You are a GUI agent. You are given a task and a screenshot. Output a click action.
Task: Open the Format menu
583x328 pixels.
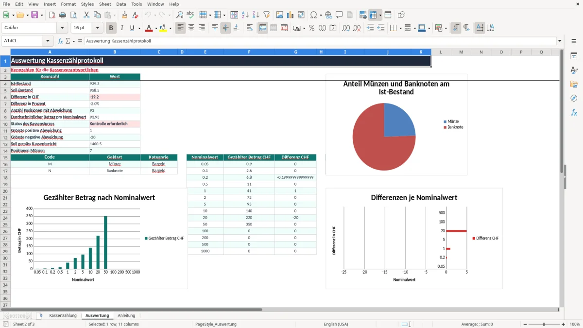[68, 4]
